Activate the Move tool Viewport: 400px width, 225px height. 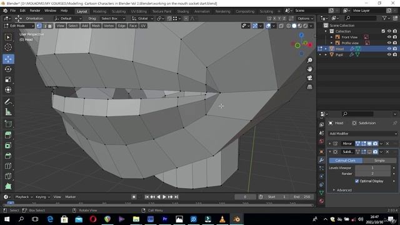8,59
